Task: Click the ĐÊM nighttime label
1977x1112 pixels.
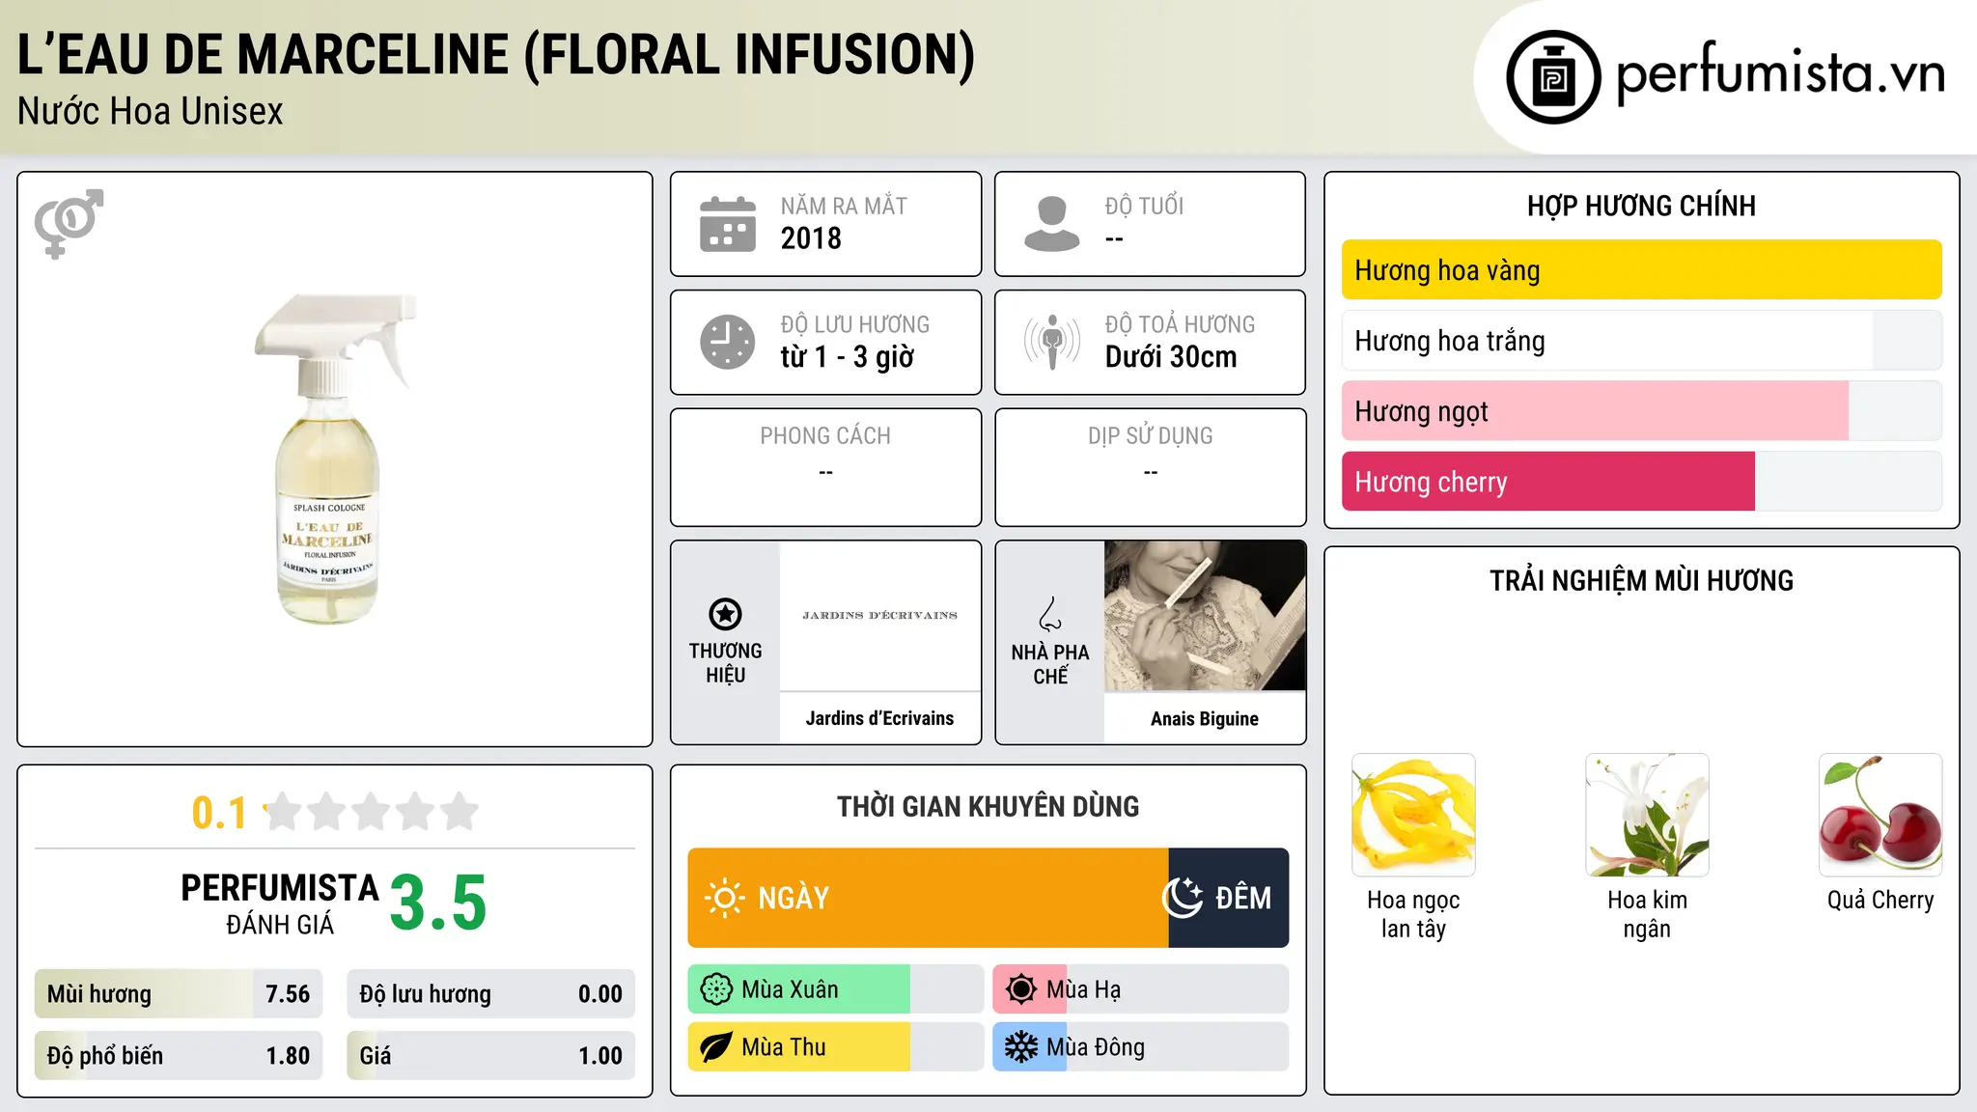Action: [1243, 898]
